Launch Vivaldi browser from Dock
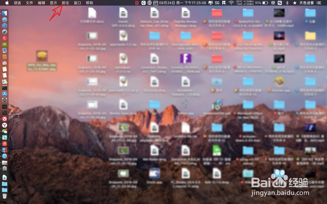The height and width of the screenshot is (204, 327). [4, 119]
